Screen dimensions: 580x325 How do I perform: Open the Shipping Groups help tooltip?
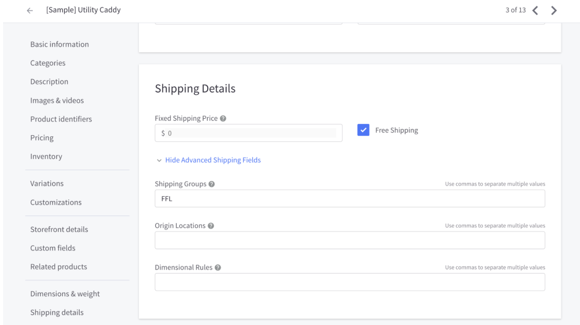click(211, 184)
